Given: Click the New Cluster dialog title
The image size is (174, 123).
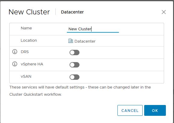Looking at the screenshot, I should click(29, 12).
